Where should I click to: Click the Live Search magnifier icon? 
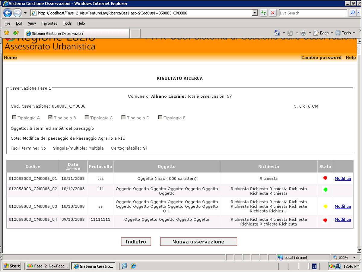pos(352,13)
